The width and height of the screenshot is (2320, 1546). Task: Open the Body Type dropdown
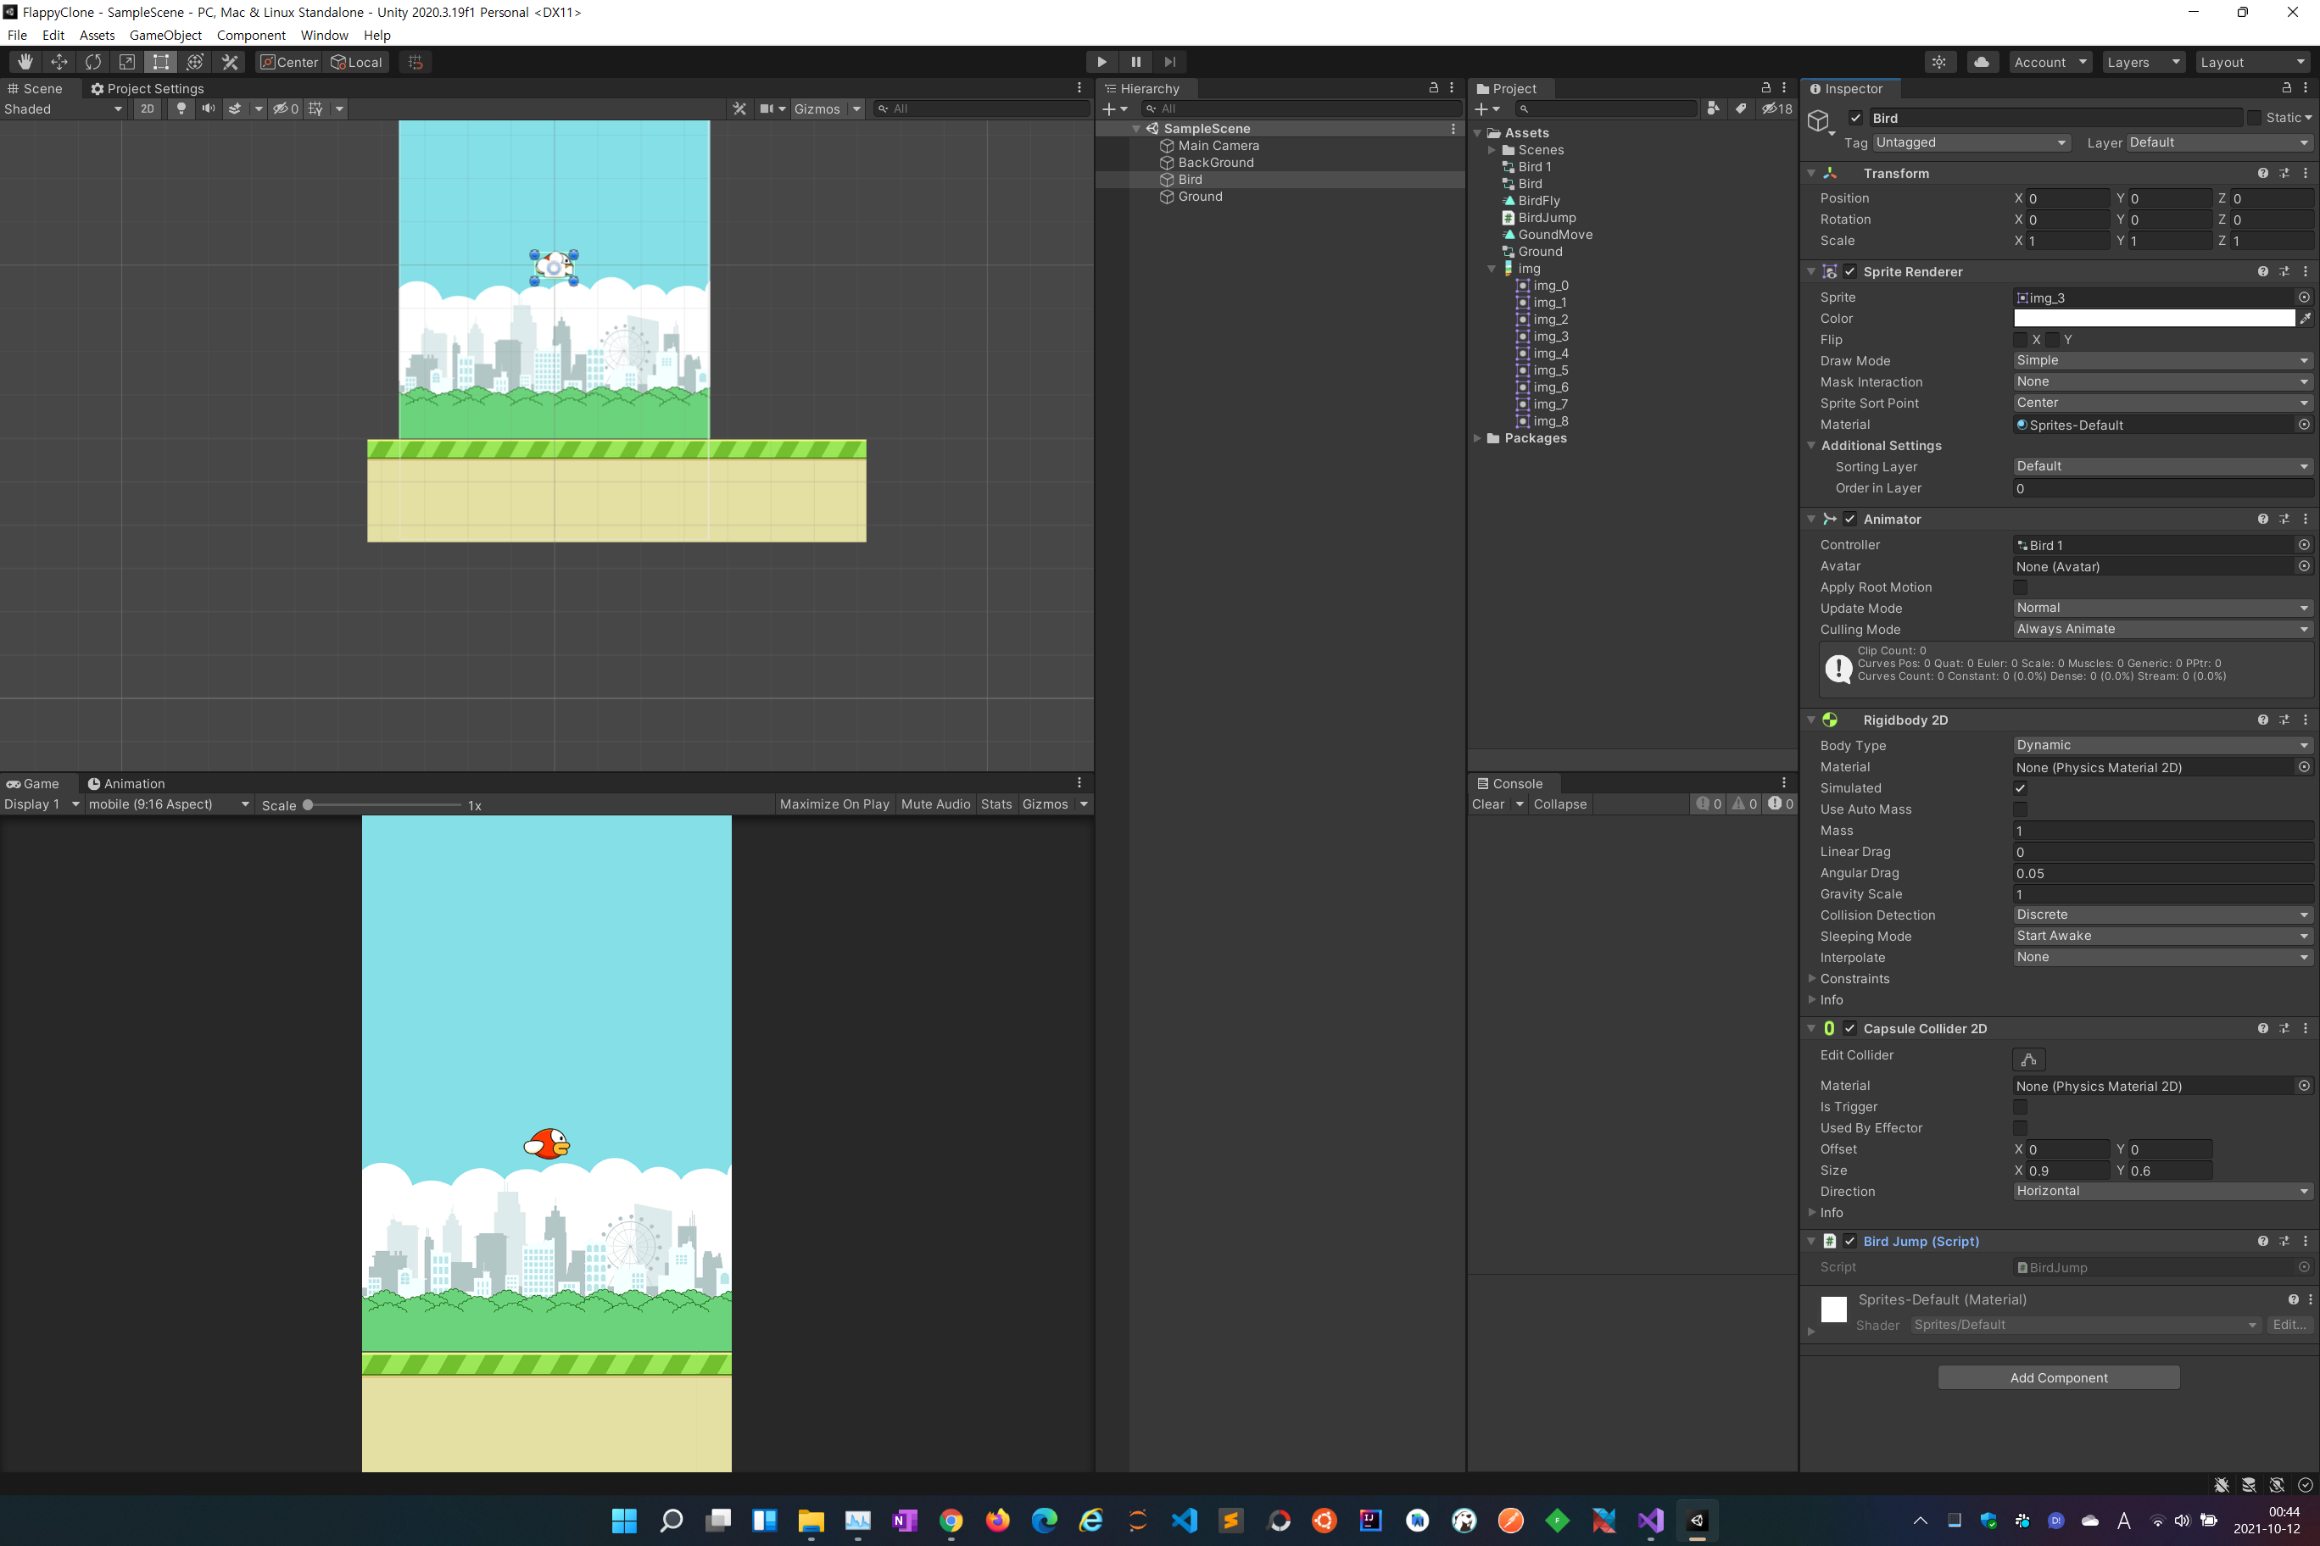pyautogui.click(x=2162, y=745)
